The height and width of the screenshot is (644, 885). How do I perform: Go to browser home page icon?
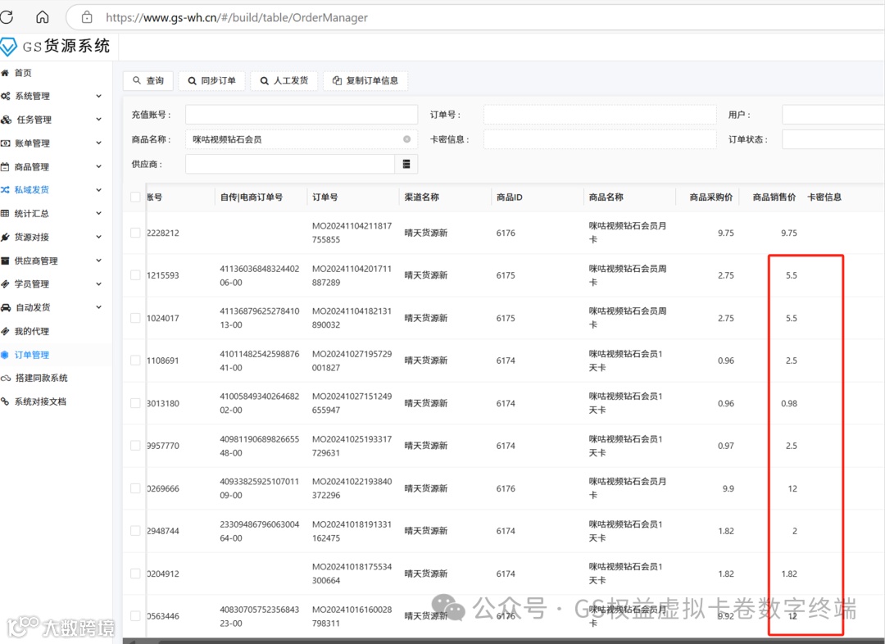click(43, 17)
